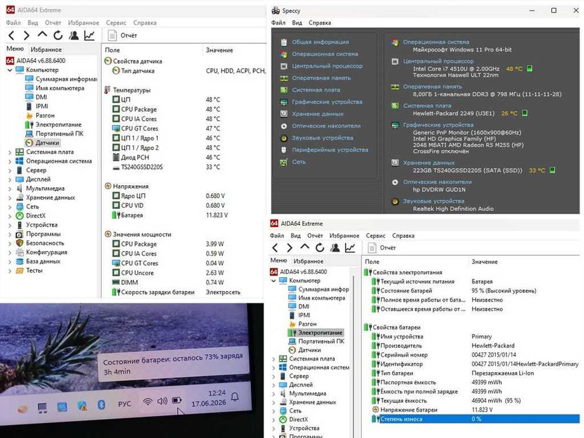Toggle the Ядро ЦП voltage checkbox
The width and height of the screenshot is (584, 438).
[x=116, y=195]
